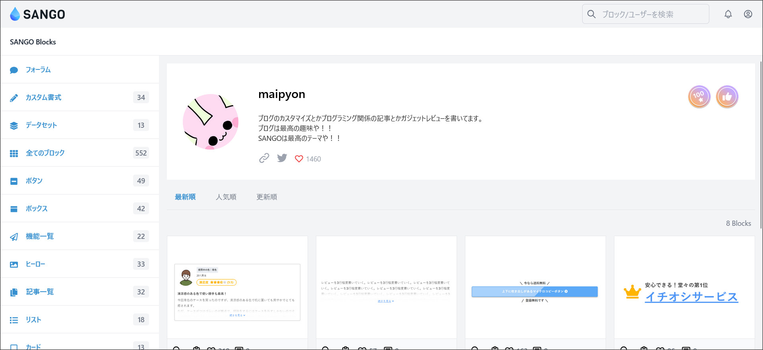
Task: Open maipyon's Twitter profile icon
Action: click(x=282, y=158)
